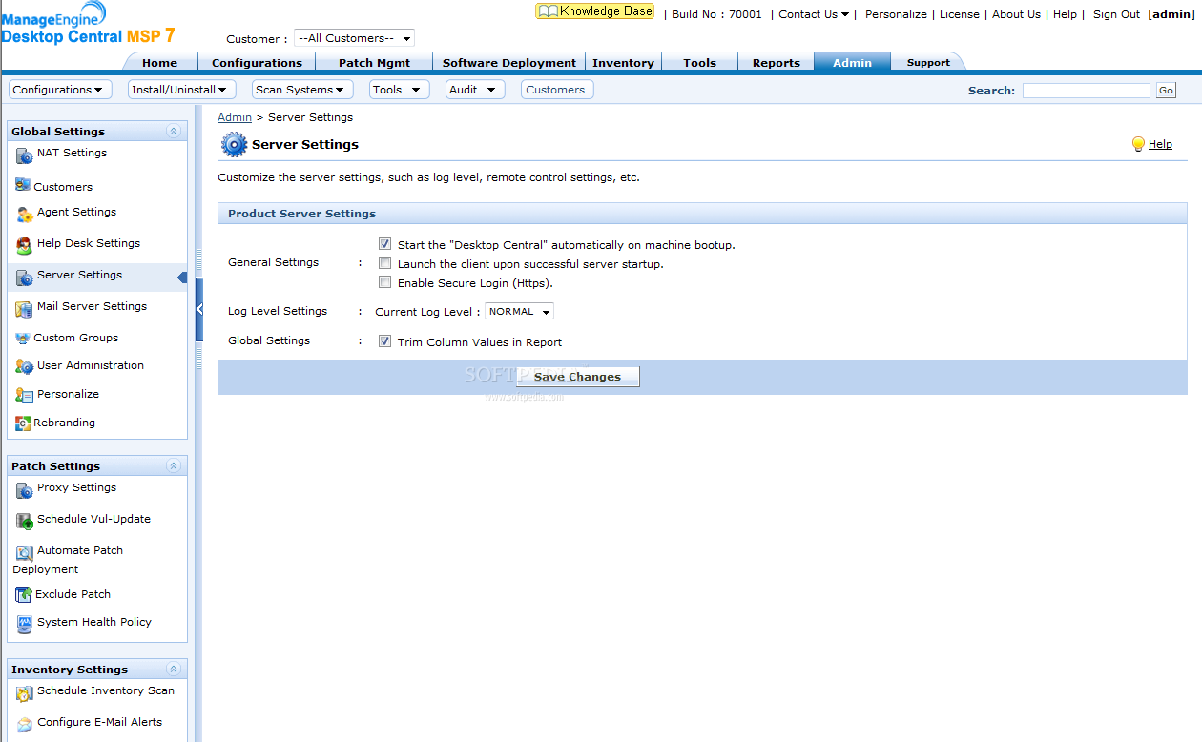The height and width of the screenshot is (742, 1202).
Task: Open the Current Log Level dropdown
Action: coord(519,312)
